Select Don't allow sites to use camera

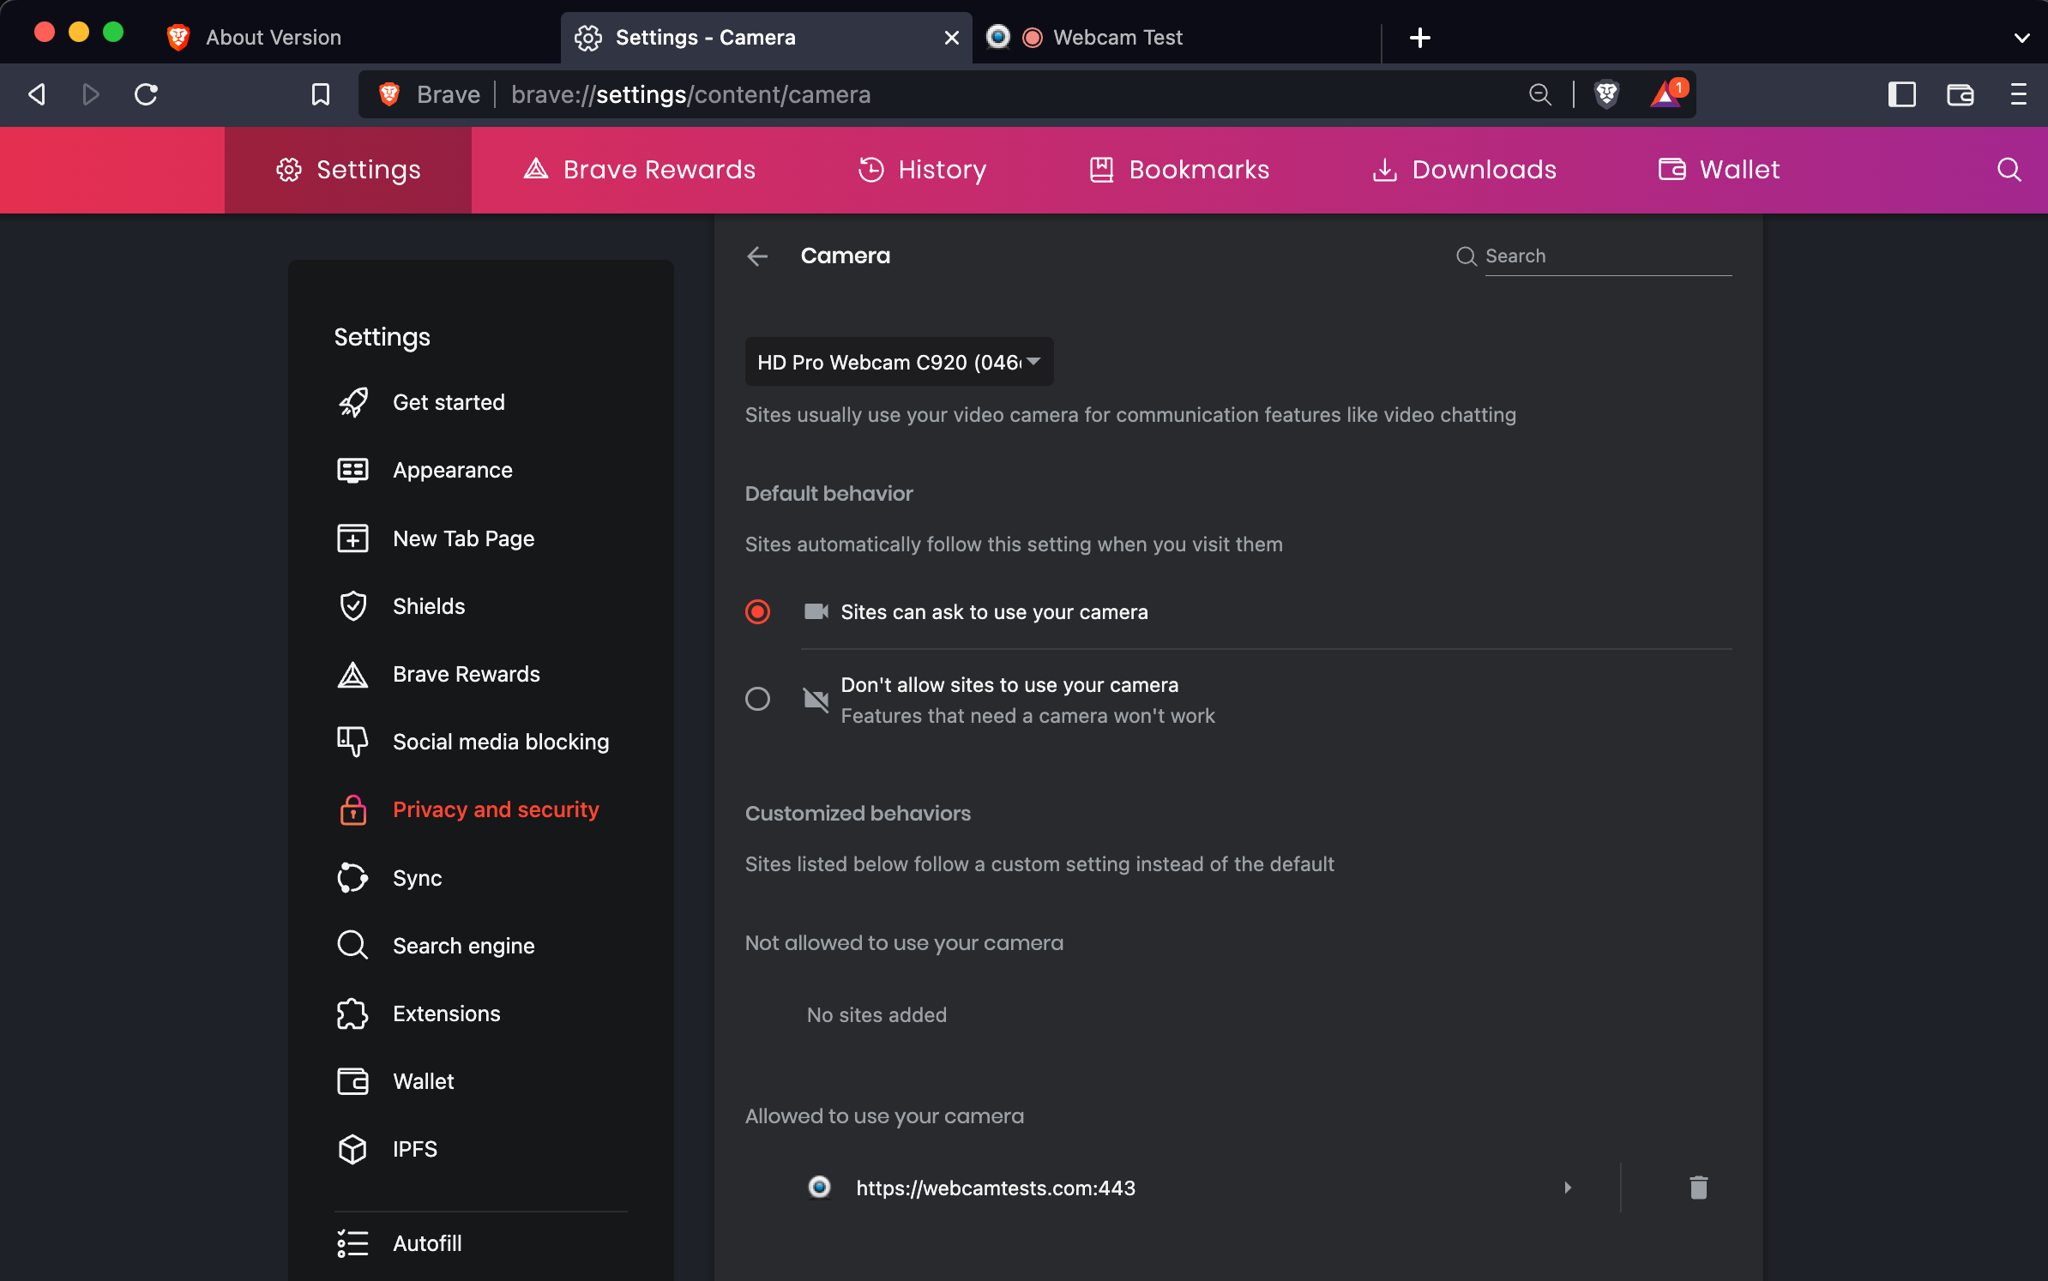(x=757, y=698)
